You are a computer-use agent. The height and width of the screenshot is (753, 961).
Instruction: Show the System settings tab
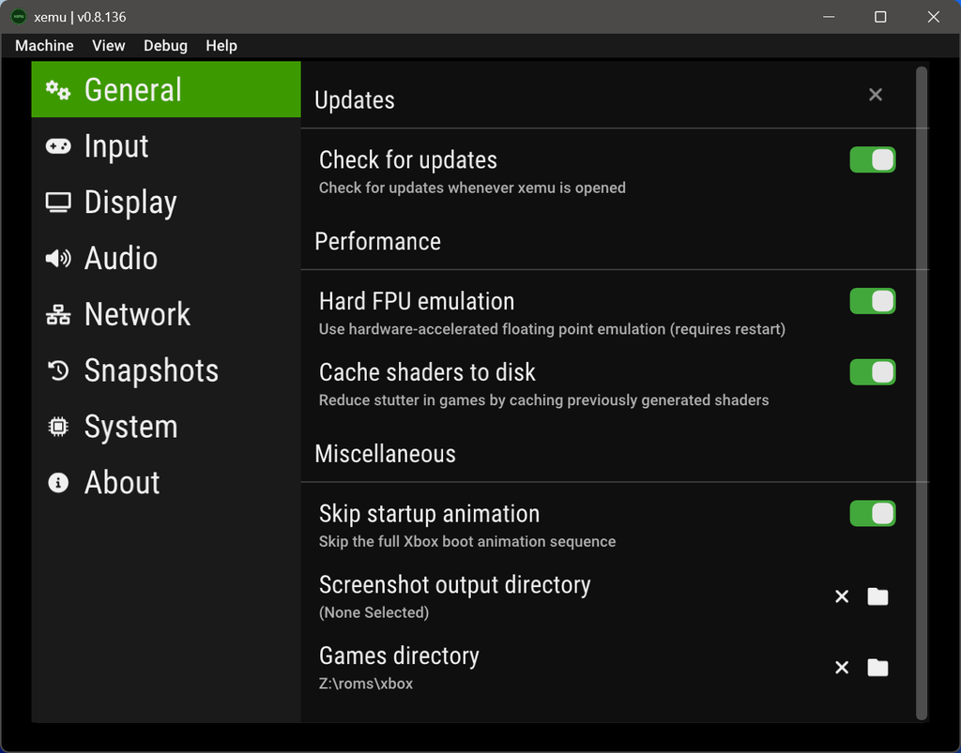tap(166, 426)
